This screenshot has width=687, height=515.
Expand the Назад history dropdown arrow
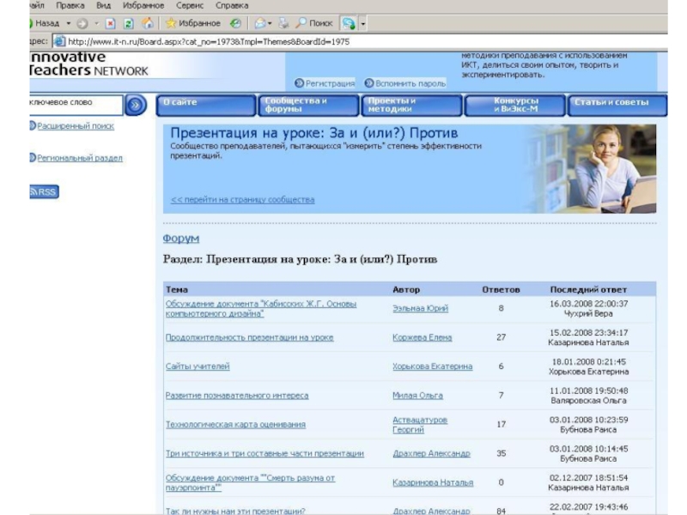point(68,23)
